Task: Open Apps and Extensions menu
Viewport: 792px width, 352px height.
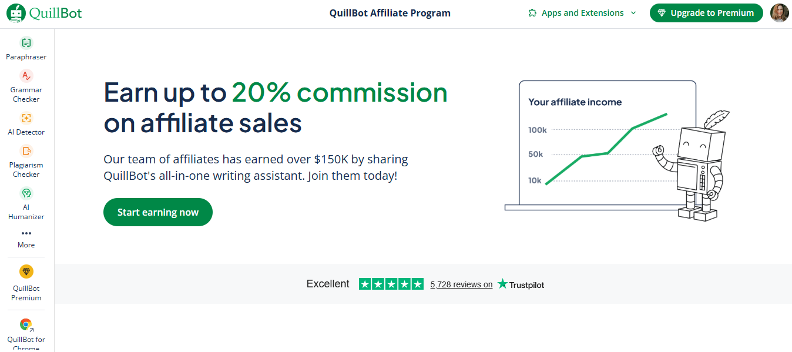Action: pyautogui.click(x=582, y=13)
